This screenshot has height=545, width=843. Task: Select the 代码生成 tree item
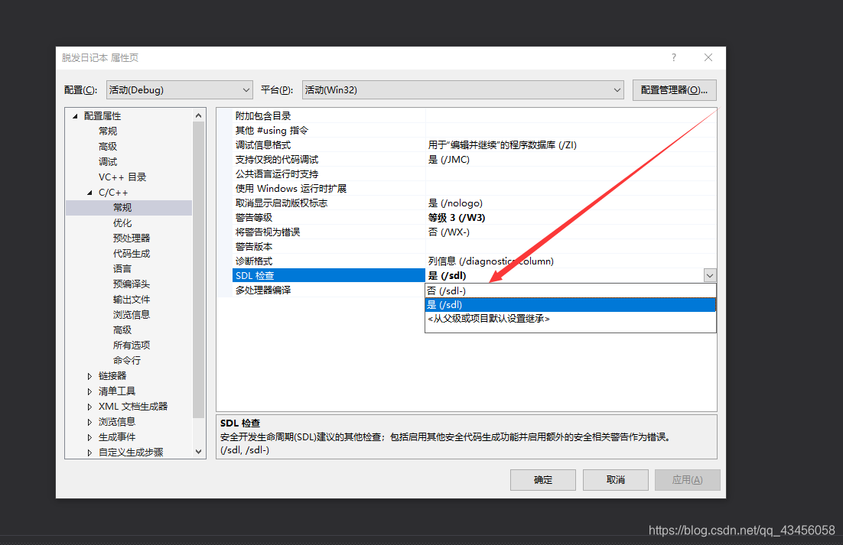point(131,254)
